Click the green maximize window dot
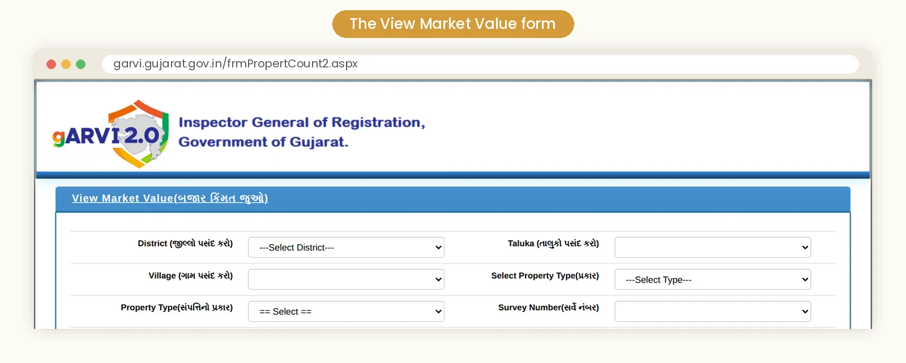906x363 pixels. 80,64
